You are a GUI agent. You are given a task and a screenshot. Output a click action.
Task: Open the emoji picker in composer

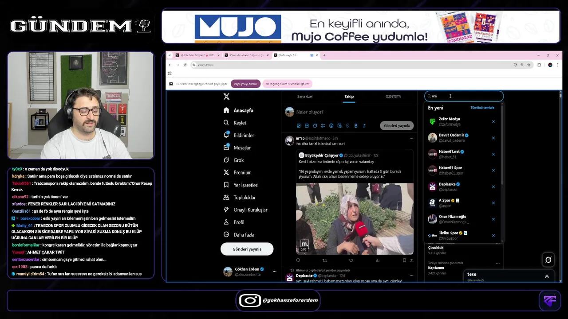click(x=331, y=126)
